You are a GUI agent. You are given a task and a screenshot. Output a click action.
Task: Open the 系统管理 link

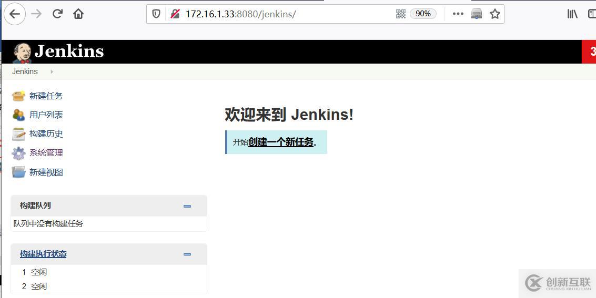click(x=46, y=152)
